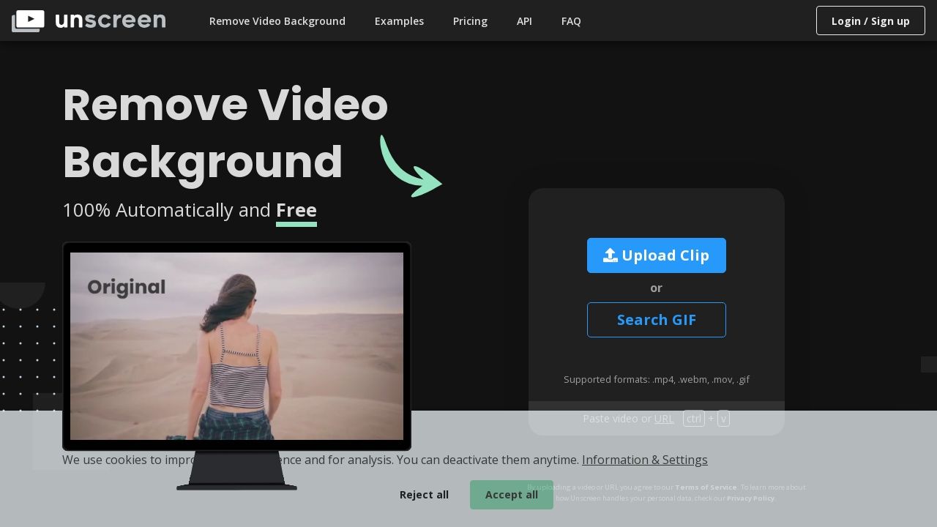937x527 pixels.
Task: Open cookie Information & Settings link
Action: pyautogui.click(x=645, y=460)
